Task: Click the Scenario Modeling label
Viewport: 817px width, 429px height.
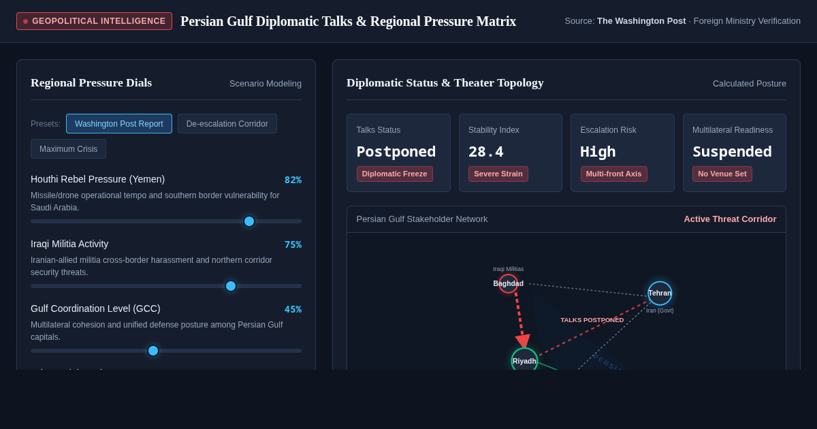Action: click(266, 83)
